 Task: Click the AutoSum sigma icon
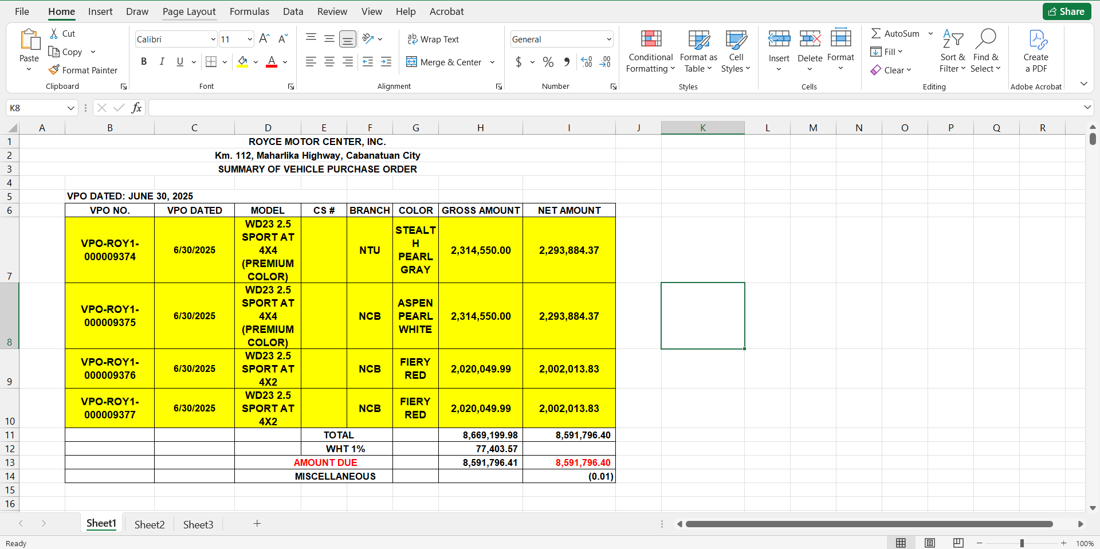click(876, 34)
